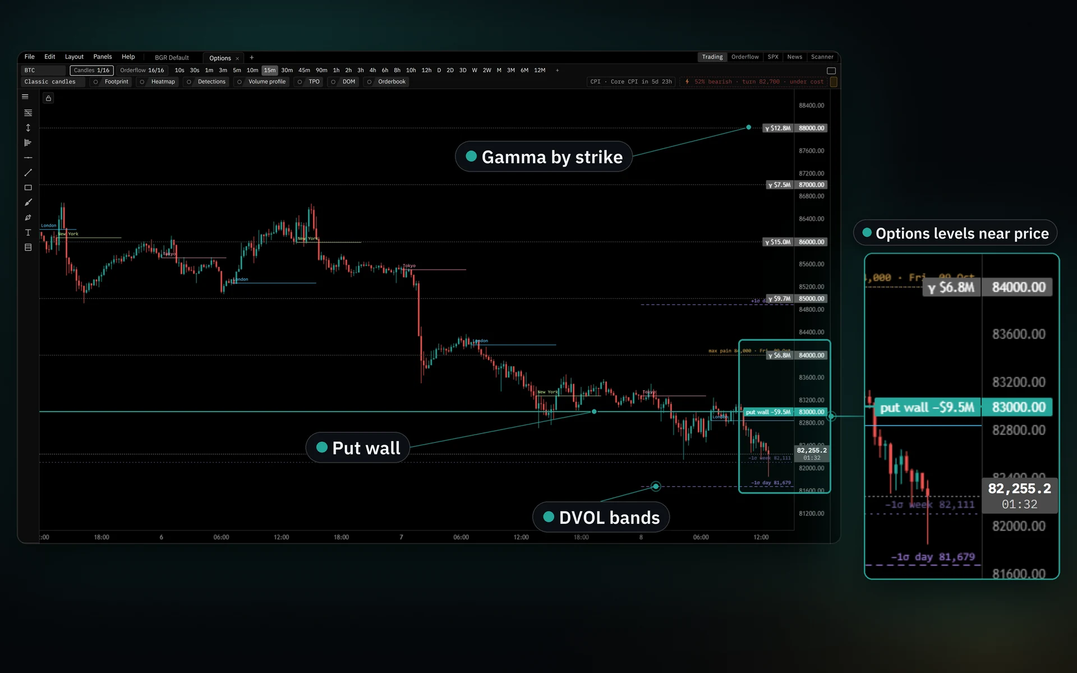Enable the DOM overlay
Viewport: 1077px width, 673px height.
pos(343,82)
